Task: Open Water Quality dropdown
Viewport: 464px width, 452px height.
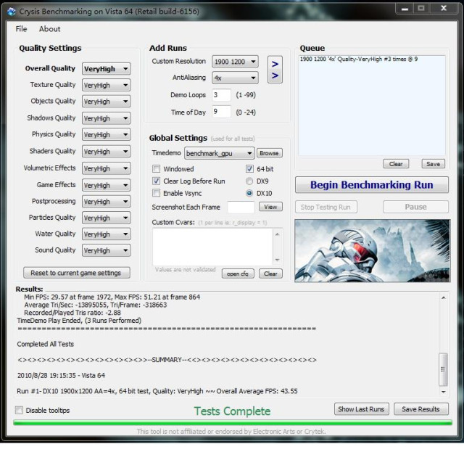Action: (x=107, y=234)
